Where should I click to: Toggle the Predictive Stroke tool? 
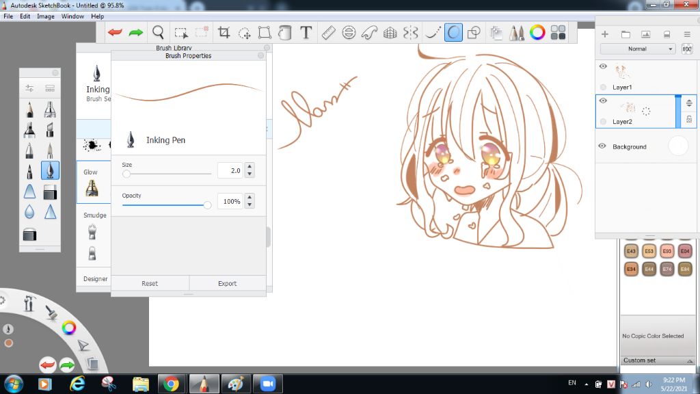[x=453, y=32]
